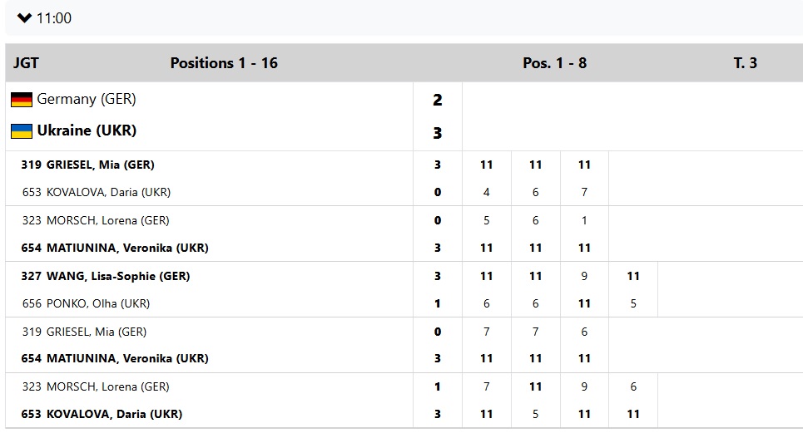Screen dimensions: 803x433
Task: Select player 327 WANG, Lisa-Sophie
Action: click(x=106, y=276)
